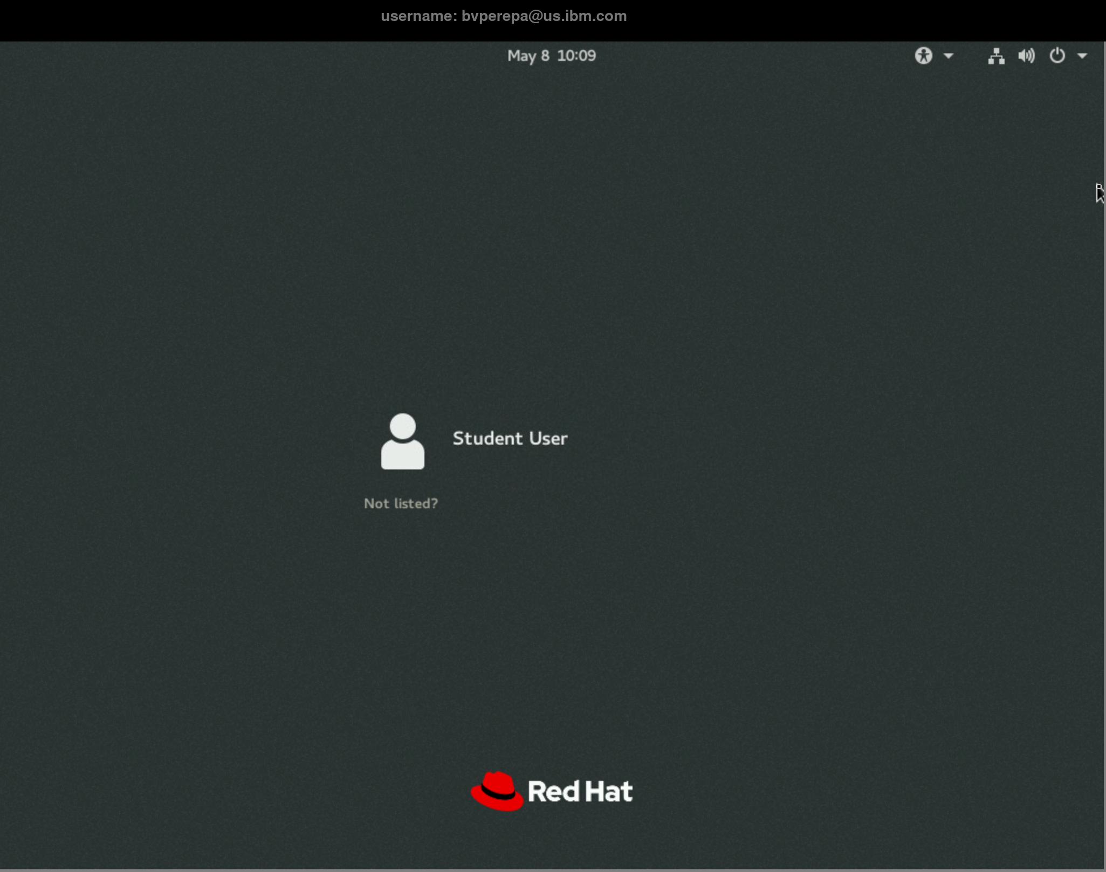Click the volume control in top bar
1106x872 pixels.
click(x=1026, y=56)
